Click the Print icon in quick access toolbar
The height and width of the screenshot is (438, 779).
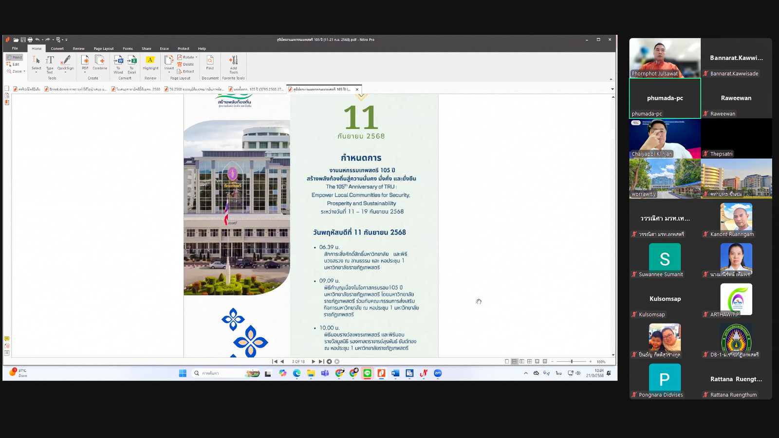(30, 40)
